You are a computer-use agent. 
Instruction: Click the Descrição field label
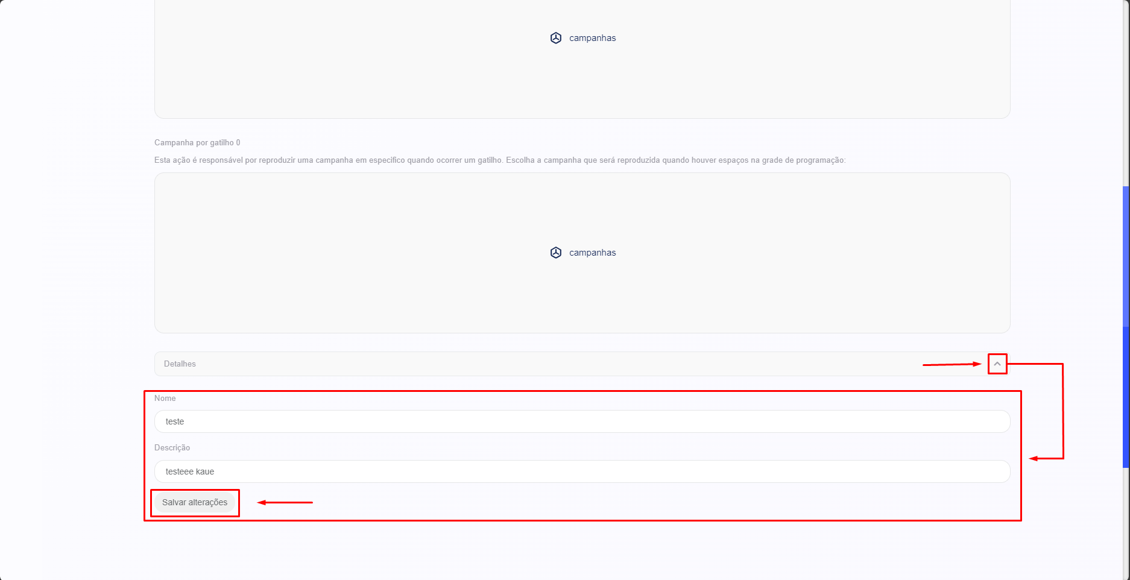pyautogui.click(x=172, y=448)
